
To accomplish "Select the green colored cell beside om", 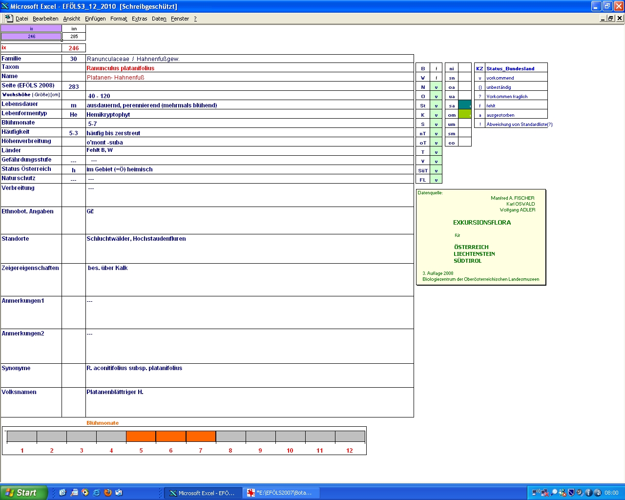I will click(x=465, y=114).
